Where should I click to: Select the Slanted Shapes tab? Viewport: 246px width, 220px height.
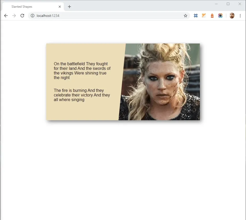pos(28,7)
